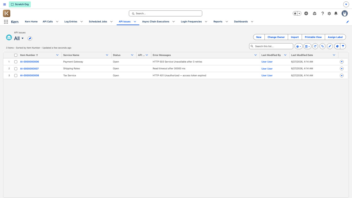Open Log Entries tab dropdown chevron

click(81, 21)
